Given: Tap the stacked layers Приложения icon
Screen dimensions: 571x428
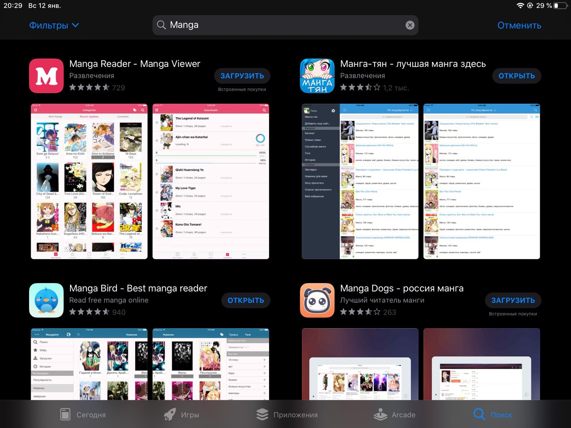Looking at the screenshot, I should click(x=262, y=415).
